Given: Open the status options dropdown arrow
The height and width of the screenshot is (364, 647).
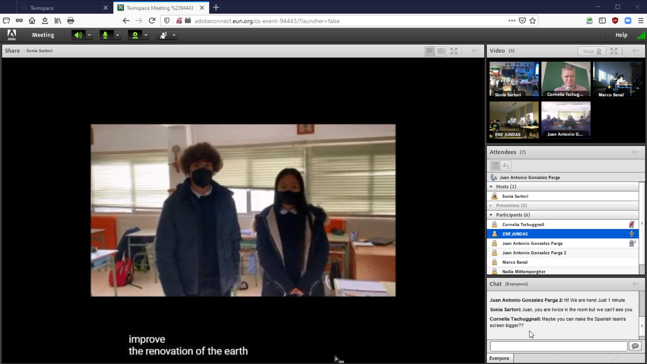Looking at the screenshot, I should (x=174, y=35).
